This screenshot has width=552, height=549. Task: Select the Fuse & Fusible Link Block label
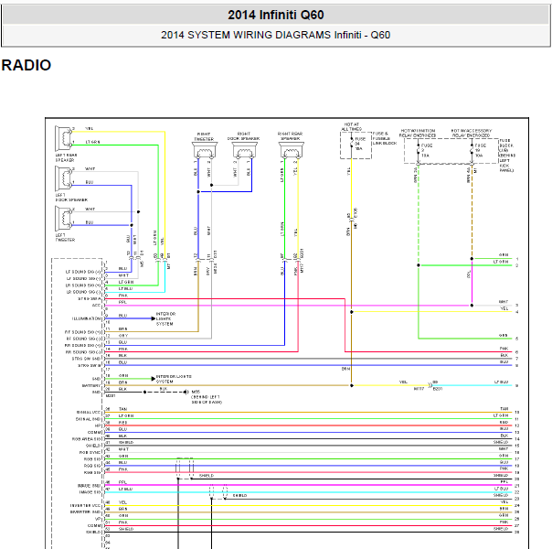[385, 138]
